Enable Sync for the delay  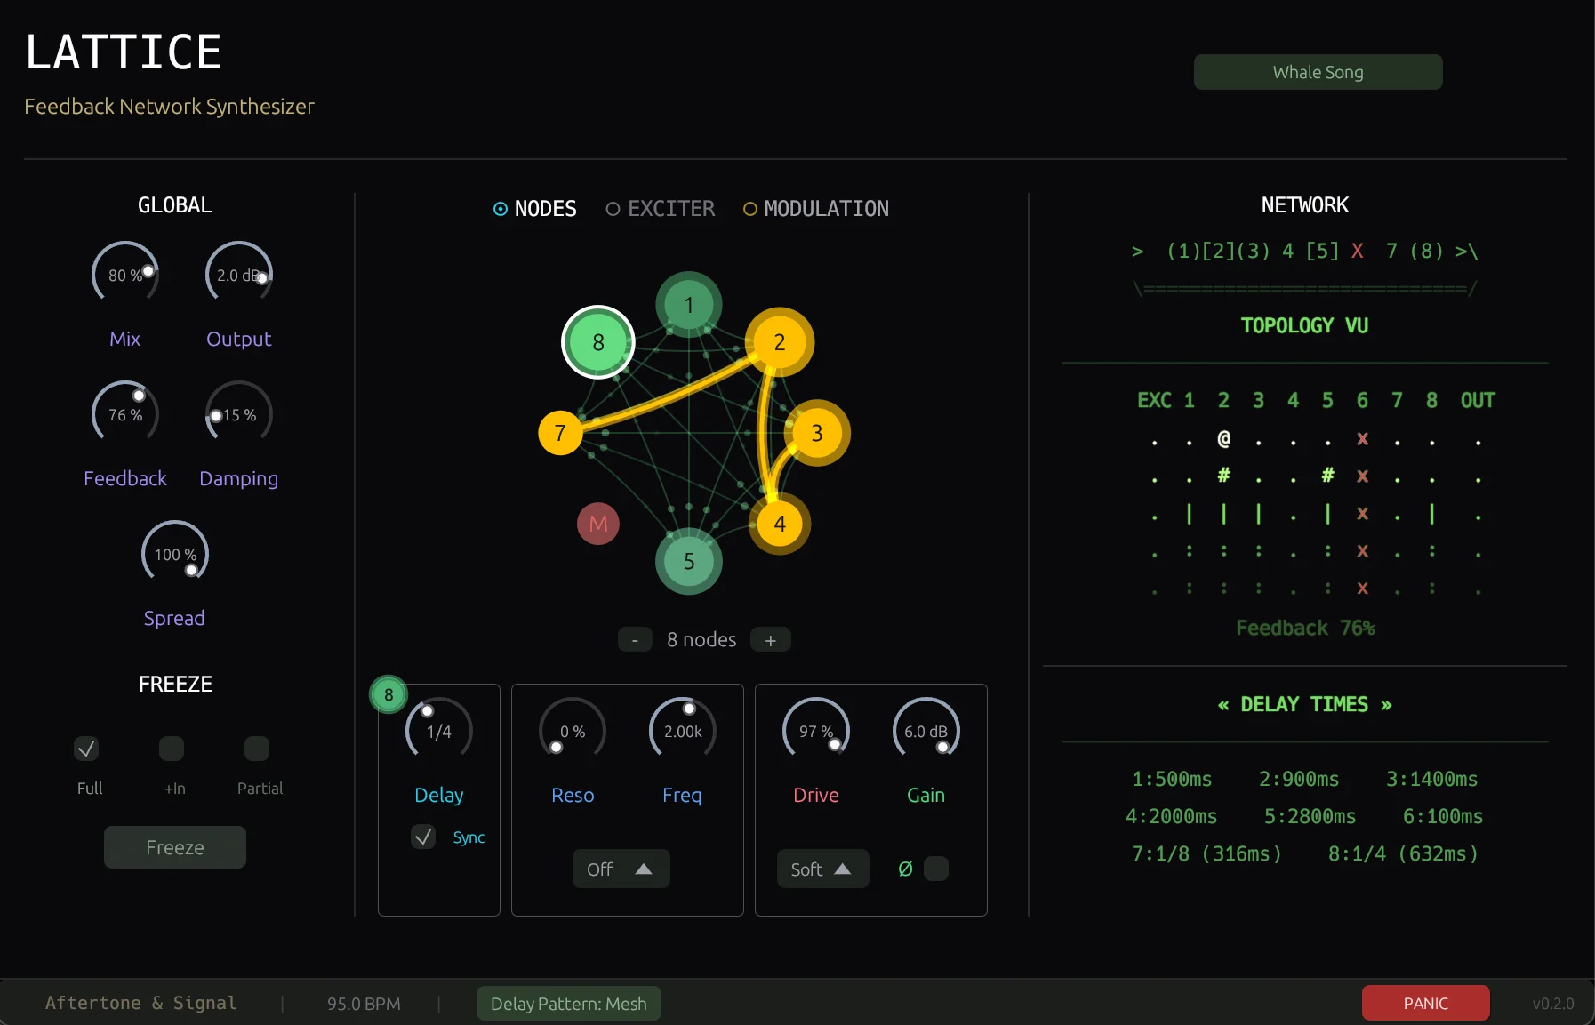[422, 837]
